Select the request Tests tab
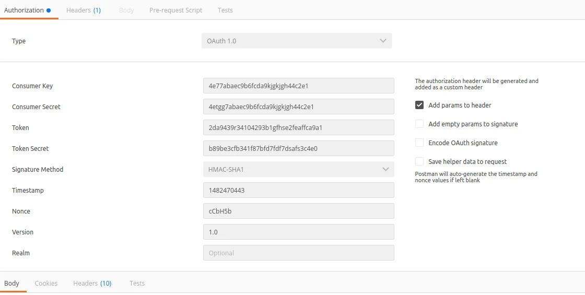Viewport: 585px width, 295px height. [225, 10]
